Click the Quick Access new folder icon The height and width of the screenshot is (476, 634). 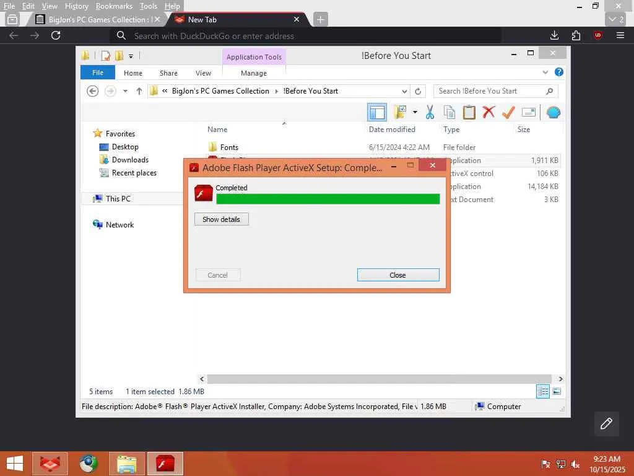click(119, 56)
